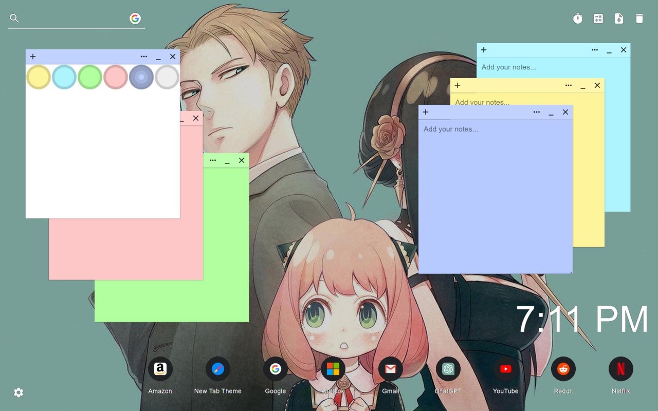Pick the selected blue-purple color swatch
This screenshot has height=411, width=658.
click(141, 77)
